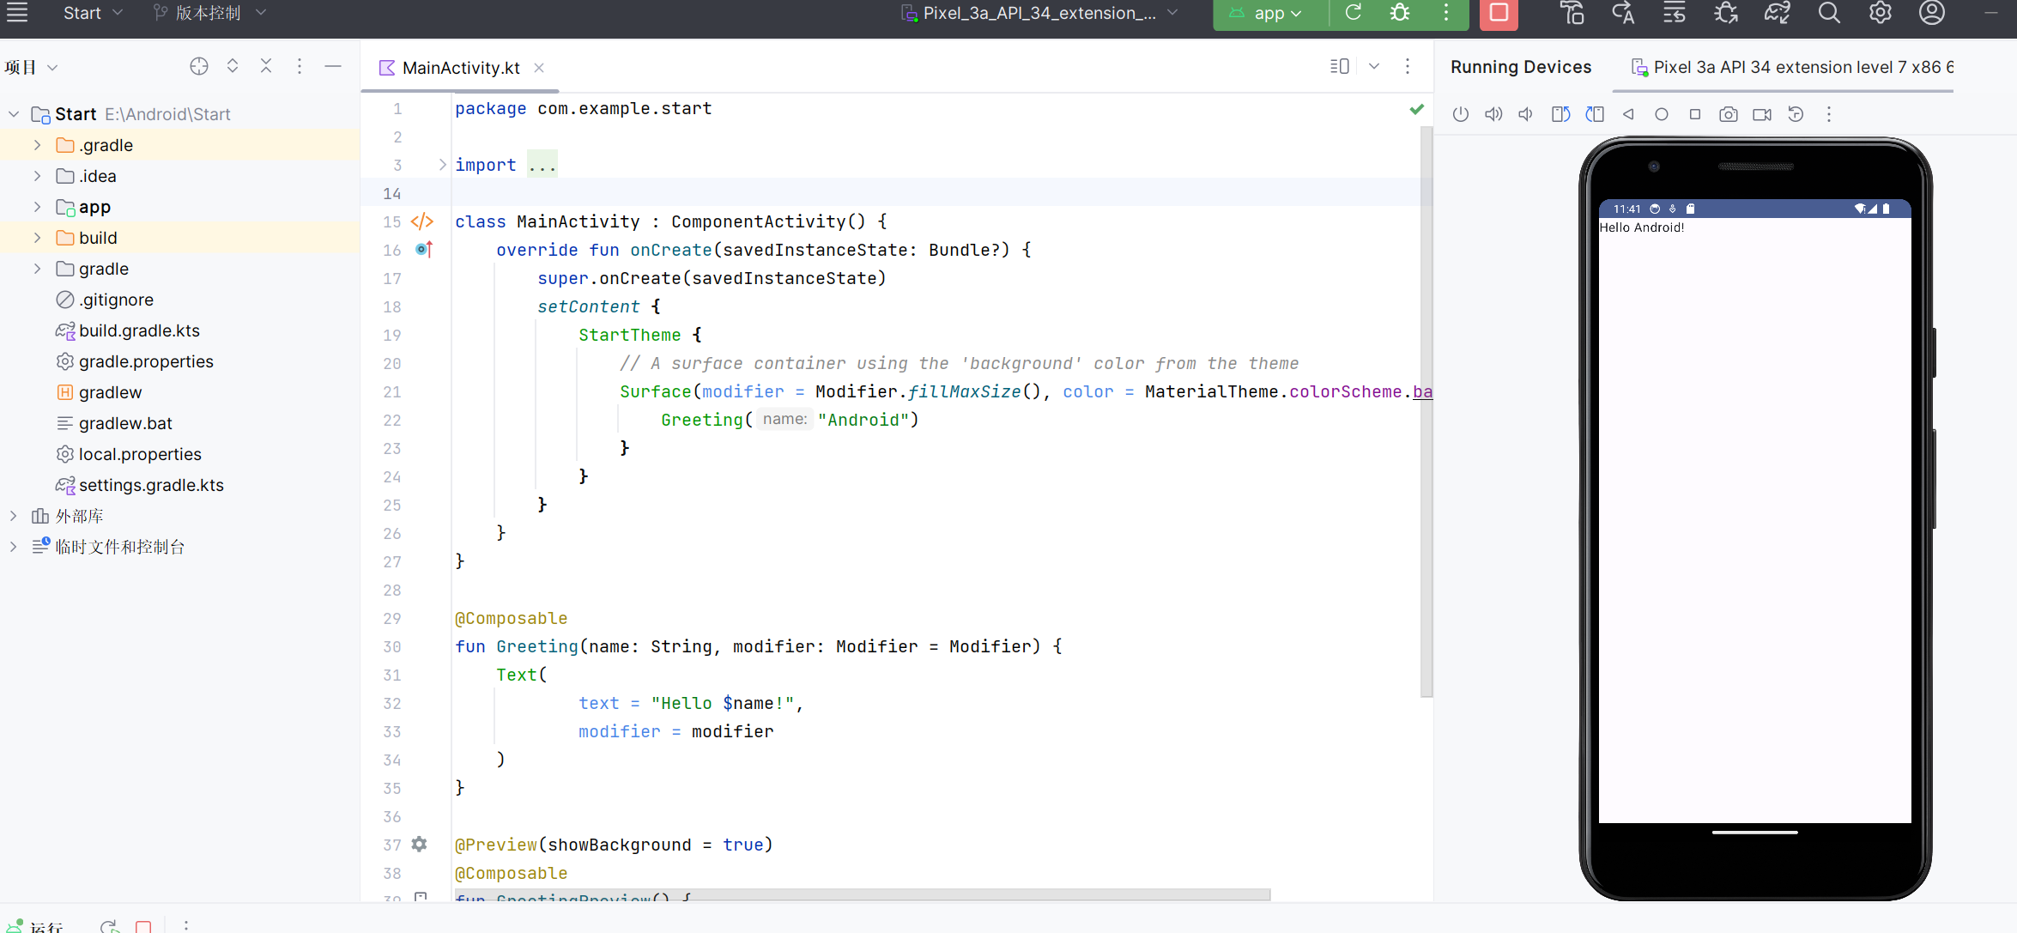Toggle the emulator power button
Viewport: 2017px width, 933px height.
pyautogui.click(x=1461, y=114)
